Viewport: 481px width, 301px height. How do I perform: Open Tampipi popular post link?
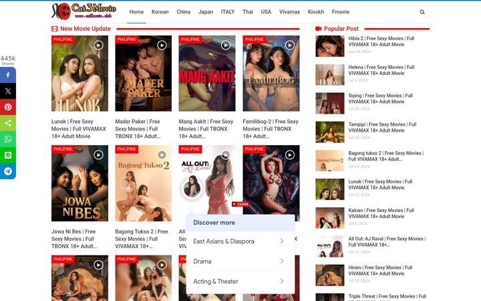click(x=382, y=128)
